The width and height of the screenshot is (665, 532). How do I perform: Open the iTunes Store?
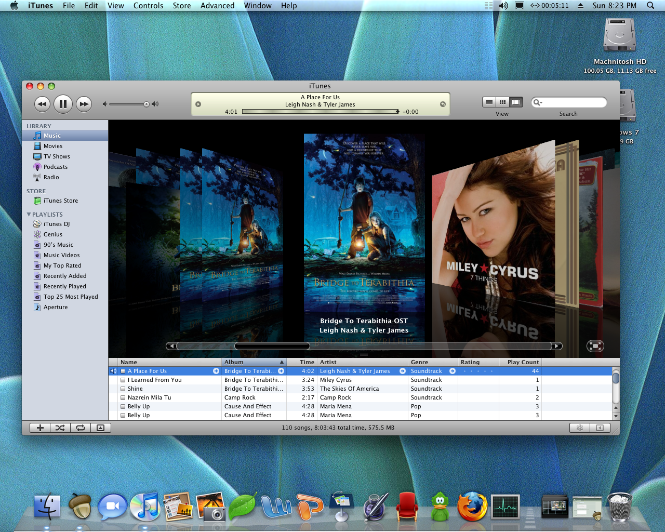point(65,201)
